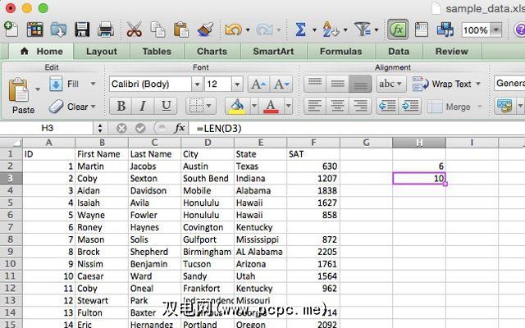525x328 pixels.
Task: Click Merge cells button
Action: click(x=450, y=107)
